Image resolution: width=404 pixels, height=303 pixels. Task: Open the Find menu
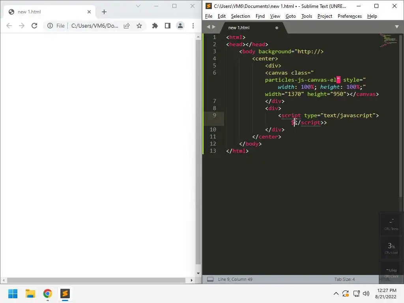pyautogui.click(x=260, y=16)
